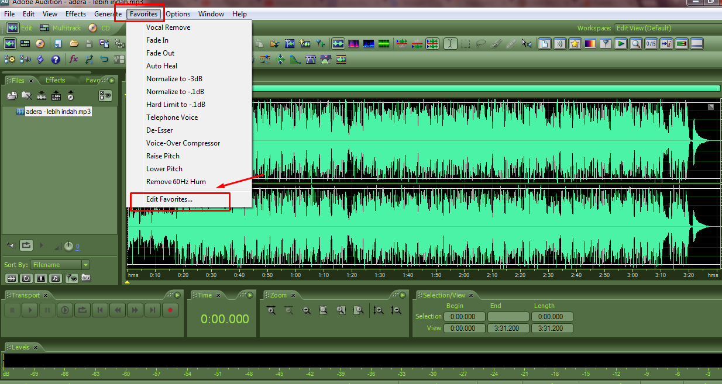Click Zoom In Horizontally icon
The height and width of the screenshot is (384, 722).
pyautogui.click(x=271, y=310)
